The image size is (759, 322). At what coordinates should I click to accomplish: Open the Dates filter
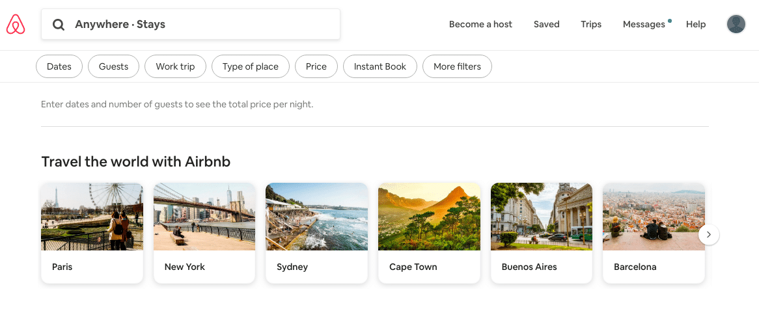[x=59, y=67]
